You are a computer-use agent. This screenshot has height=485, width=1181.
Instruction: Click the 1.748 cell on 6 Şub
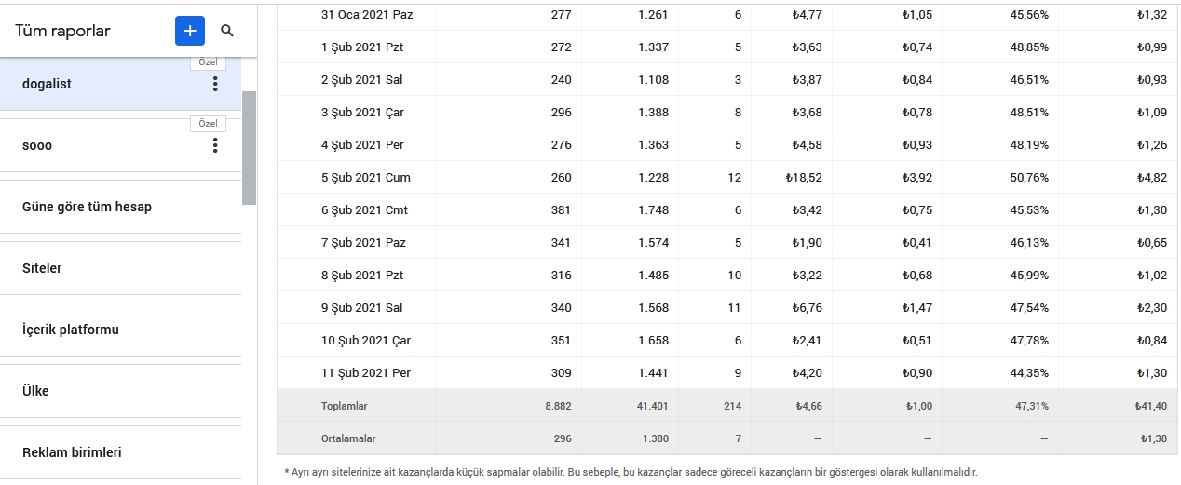click(x=653, y=210)
